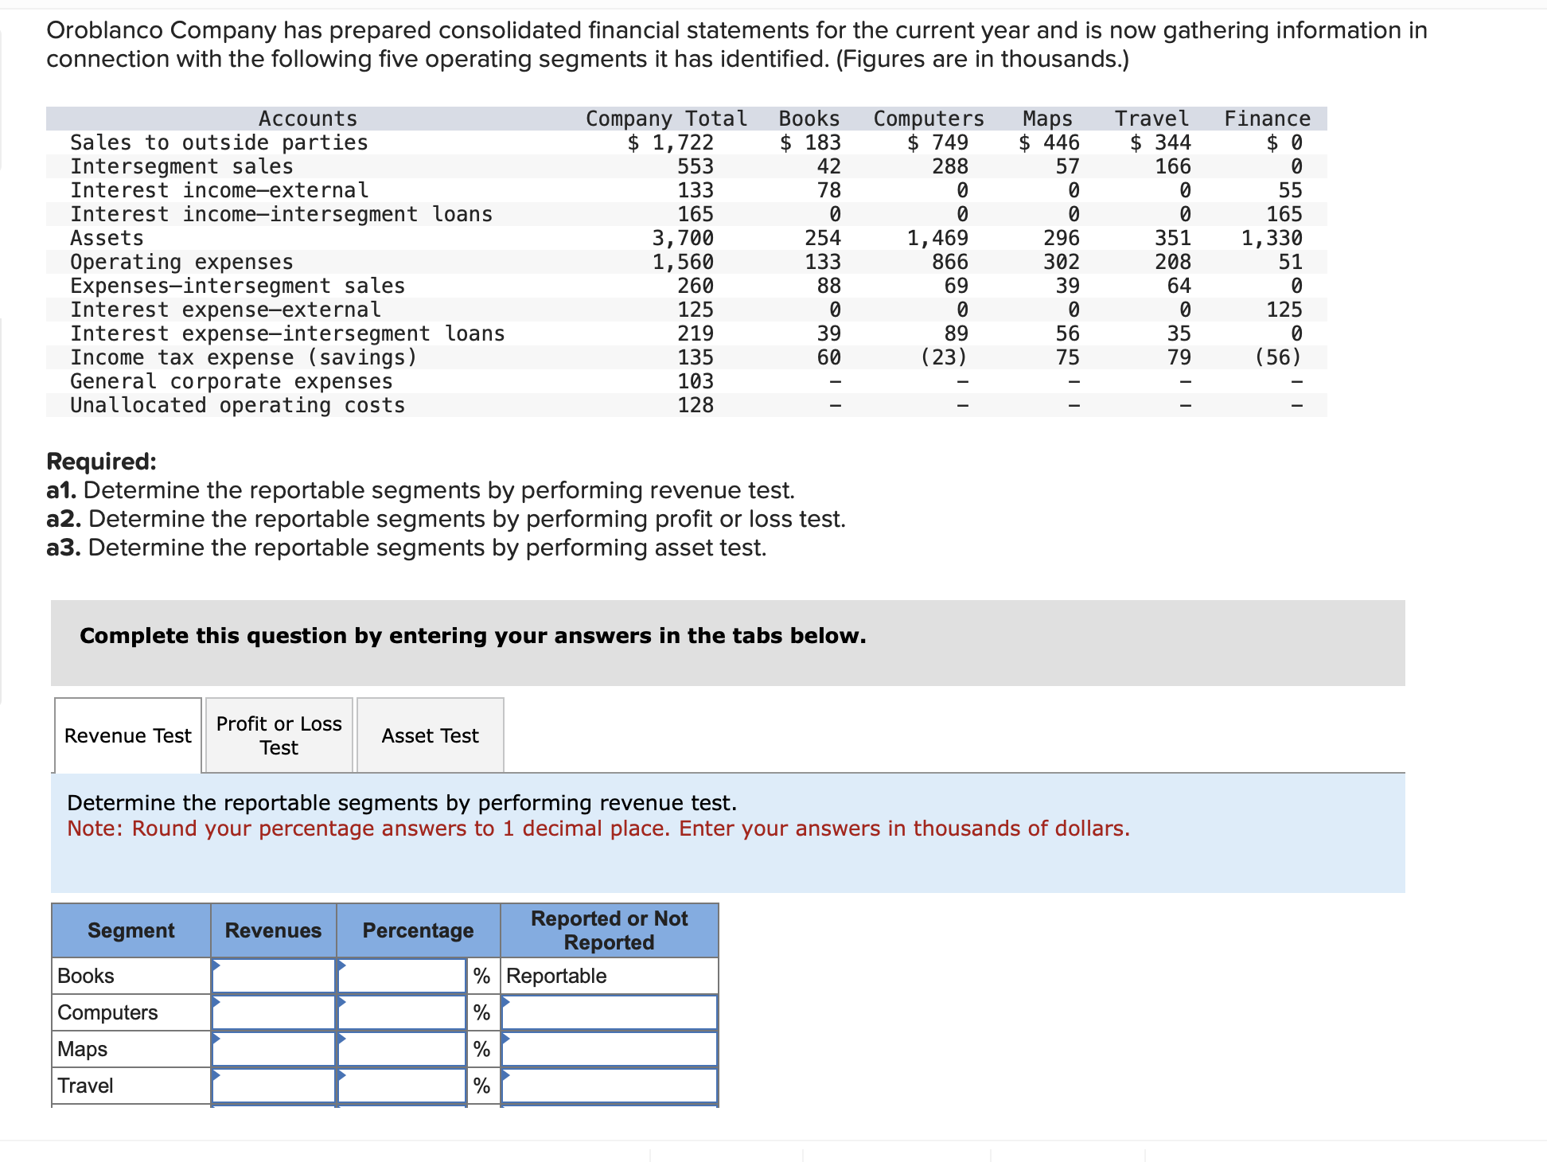This screenshot has height=1162, width=1547.
Task: Click the Percentage column header
Action: tap(418, 930)
